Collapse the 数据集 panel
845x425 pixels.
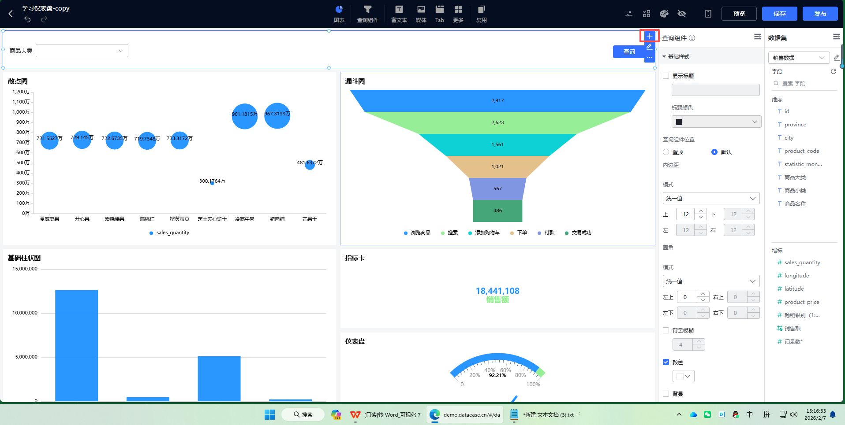837,37
